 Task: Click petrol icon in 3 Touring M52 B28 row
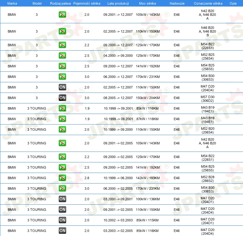pyautogui.click(x=62, y=178)
